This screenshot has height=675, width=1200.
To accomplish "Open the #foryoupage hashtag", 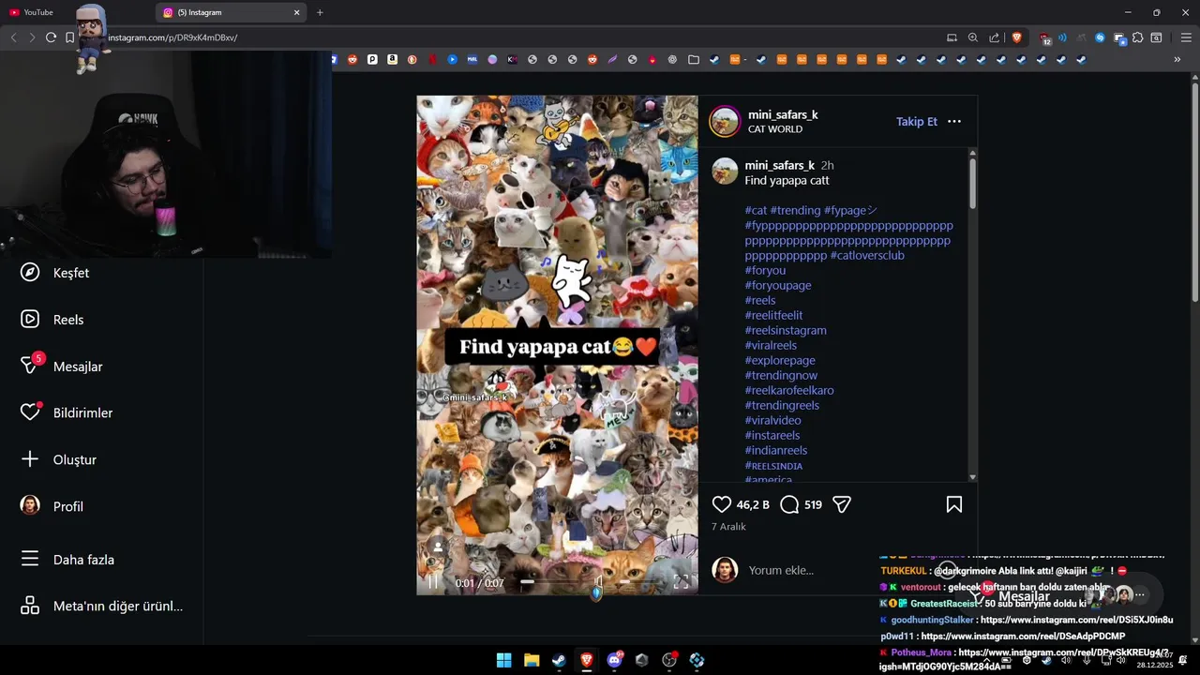I will point(778,285).
